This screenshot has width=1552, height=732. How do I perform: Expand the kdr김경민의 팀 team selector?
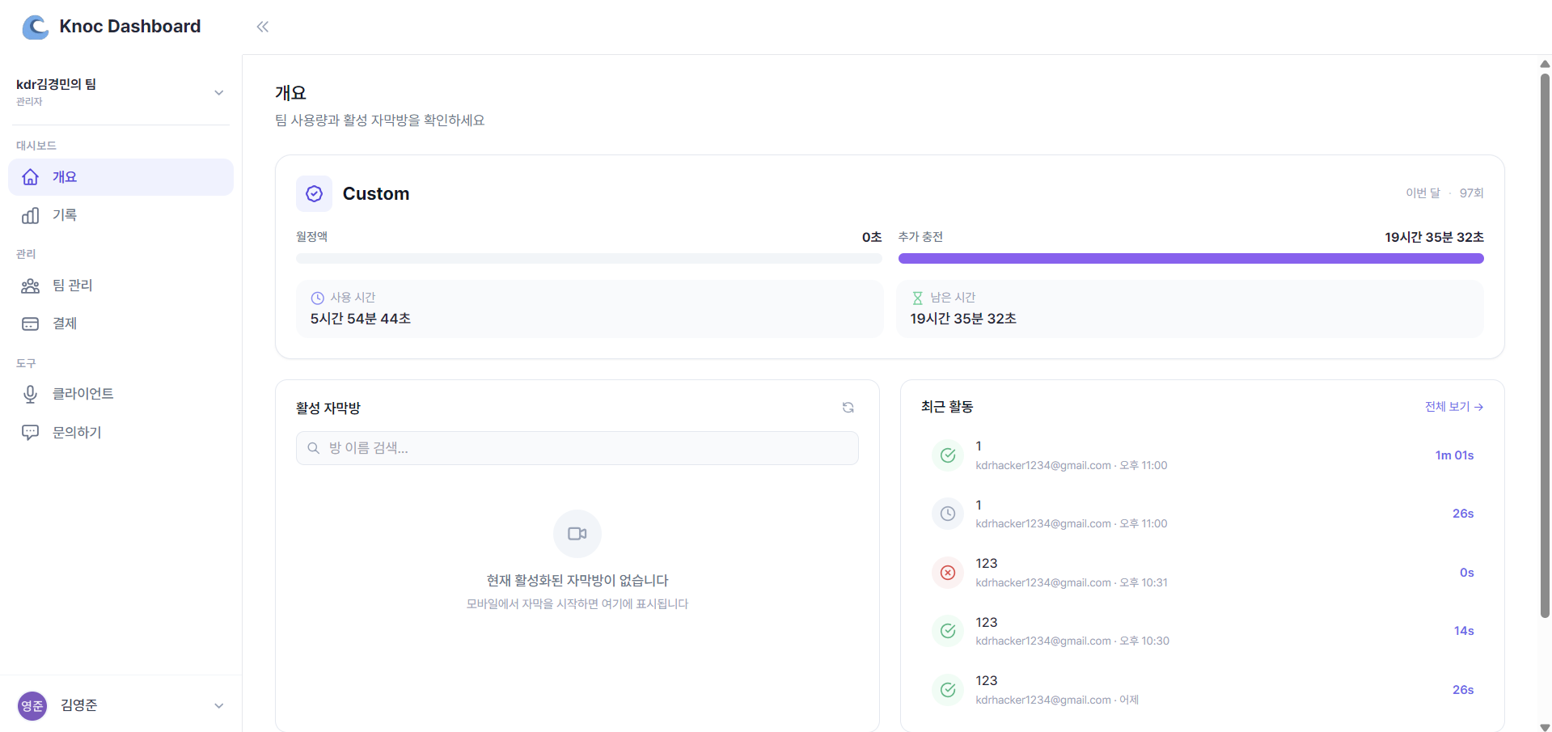[x=218, y=93]
